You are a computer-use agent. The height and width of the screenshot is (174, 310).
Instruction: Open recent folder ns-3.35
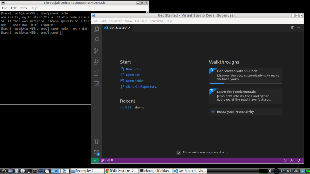126,108
